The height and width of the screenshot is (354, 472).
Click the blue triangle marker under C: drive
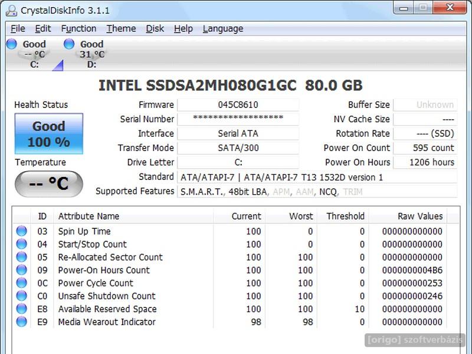pyautogui.click(x=58, y=65)
